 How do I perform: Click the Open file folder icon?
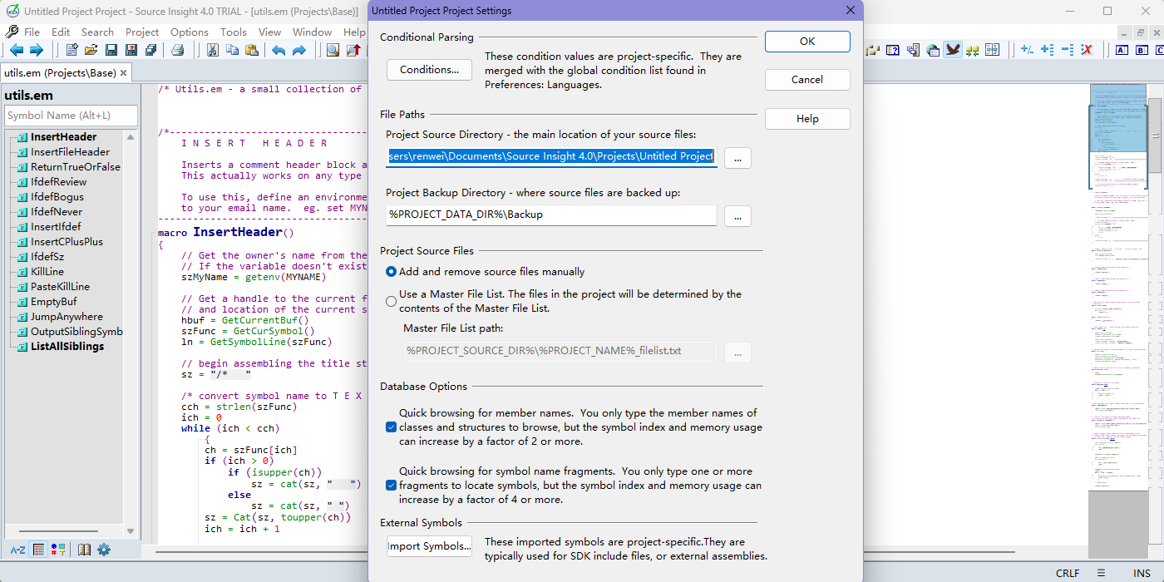click(x=91, y=50)
